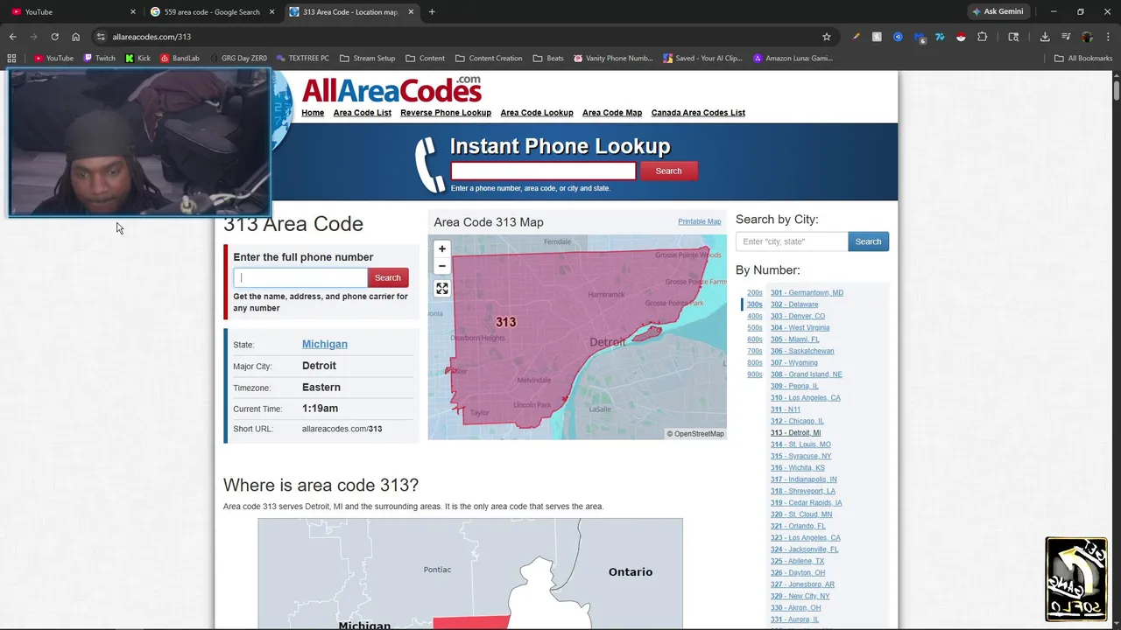The height and width of the screenshot is (630, 1121).
Task: Open the apps grid in bookmarks bar
Action: click(x=11, y=59)
